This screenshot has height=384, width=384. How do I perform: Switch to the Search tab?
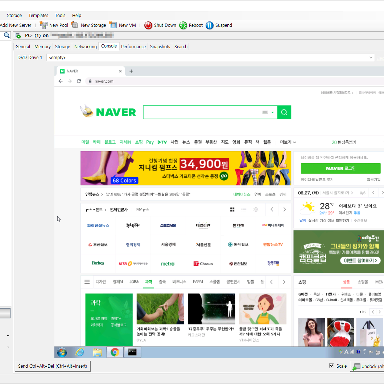click(x=181, y=46)
